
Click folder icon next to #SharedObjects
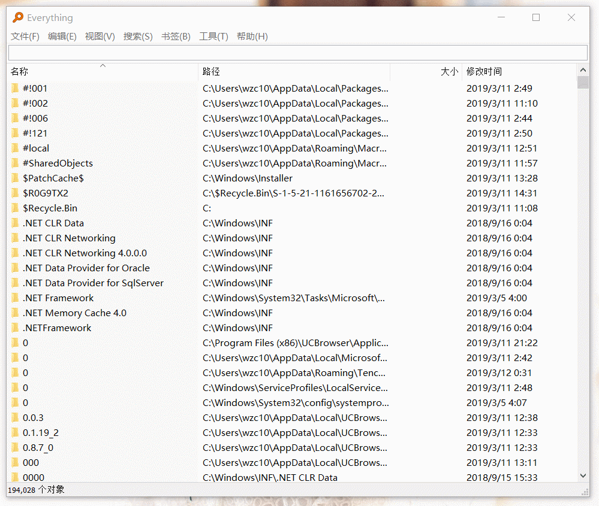pos(15,163)
